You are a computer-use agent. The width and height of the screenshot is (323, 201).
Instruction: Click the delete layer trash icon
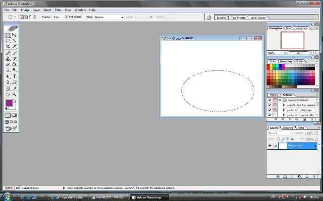pyautogui.click(x=314, y=176)
